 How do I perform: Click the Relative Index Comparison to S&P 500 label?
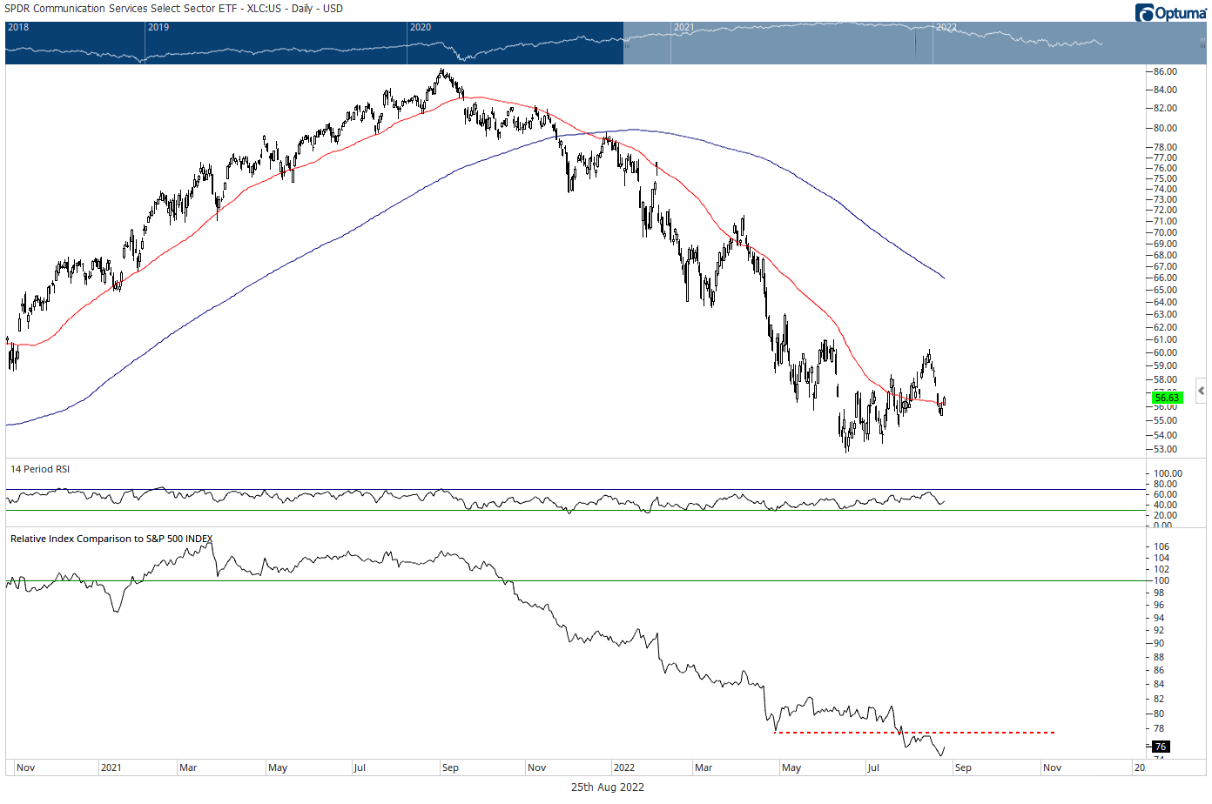[x=111, y=539]
